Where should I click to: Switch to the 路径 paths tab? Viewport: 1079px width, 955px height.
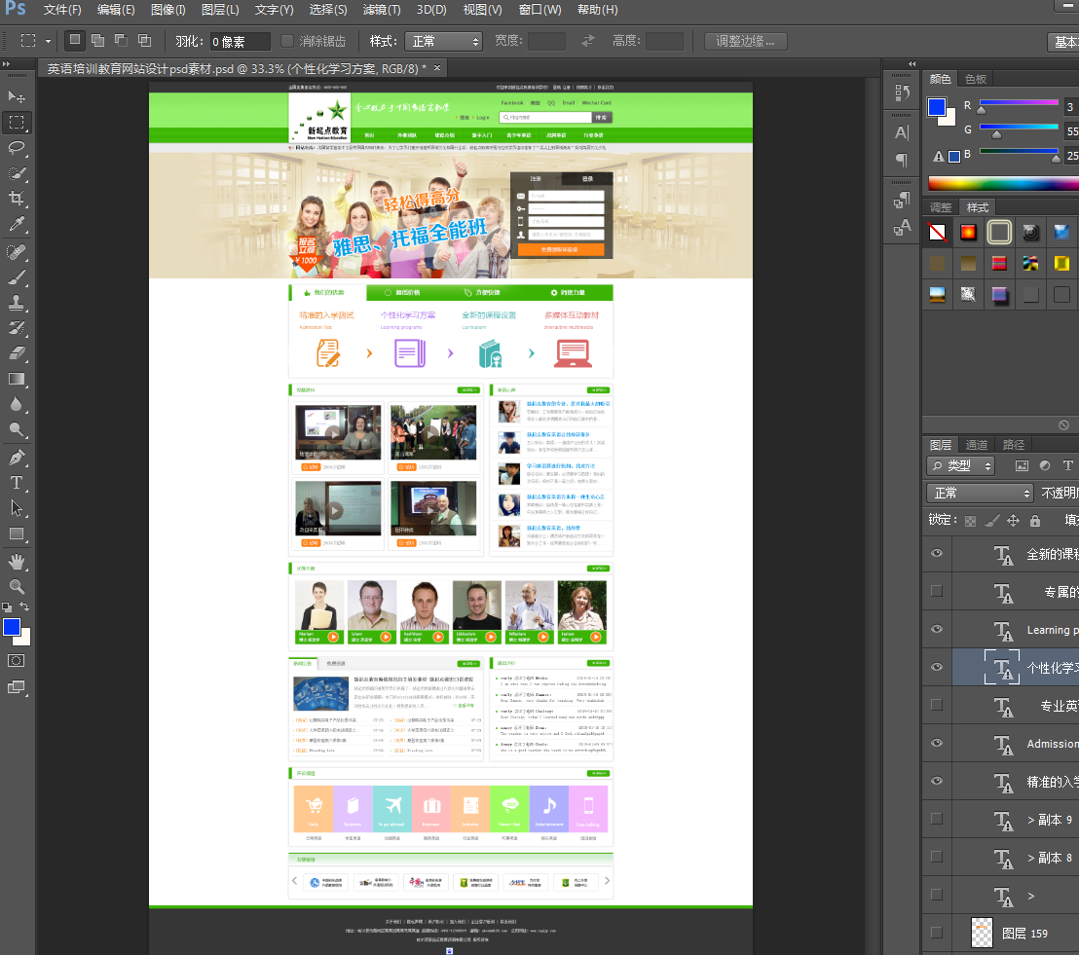(x=1013, y=445)
